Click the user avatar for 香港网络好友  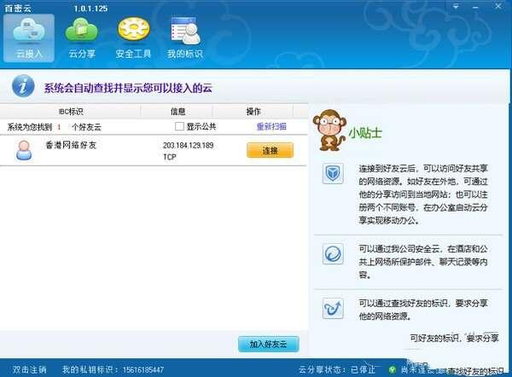pos(24,150)
